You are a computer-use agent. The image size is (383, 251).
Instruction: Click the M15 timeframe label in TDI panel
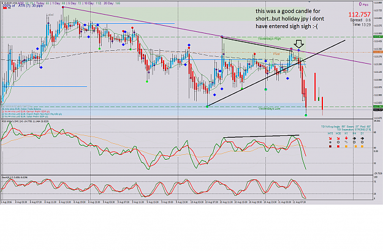(330, 133)
